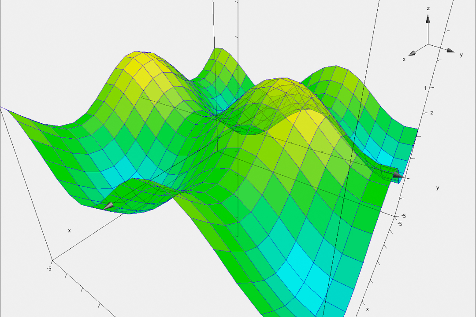Select the "x" label at the bottom-right edge

tap(367, 309)
